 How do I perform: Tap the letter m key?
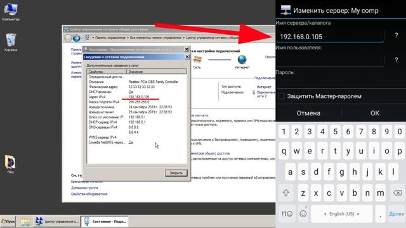pyautogui.click(x=381, y=193)
